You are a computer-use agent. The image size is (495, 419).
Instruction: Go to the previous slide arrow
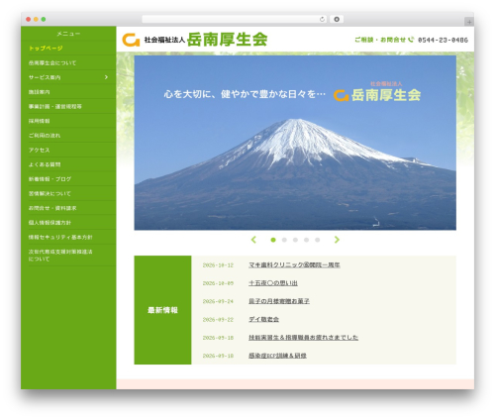tap(253, 240)
